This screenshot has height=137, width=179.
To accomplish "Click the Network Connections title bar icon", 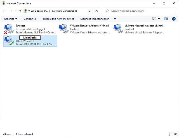I will (x=4, y=3).
